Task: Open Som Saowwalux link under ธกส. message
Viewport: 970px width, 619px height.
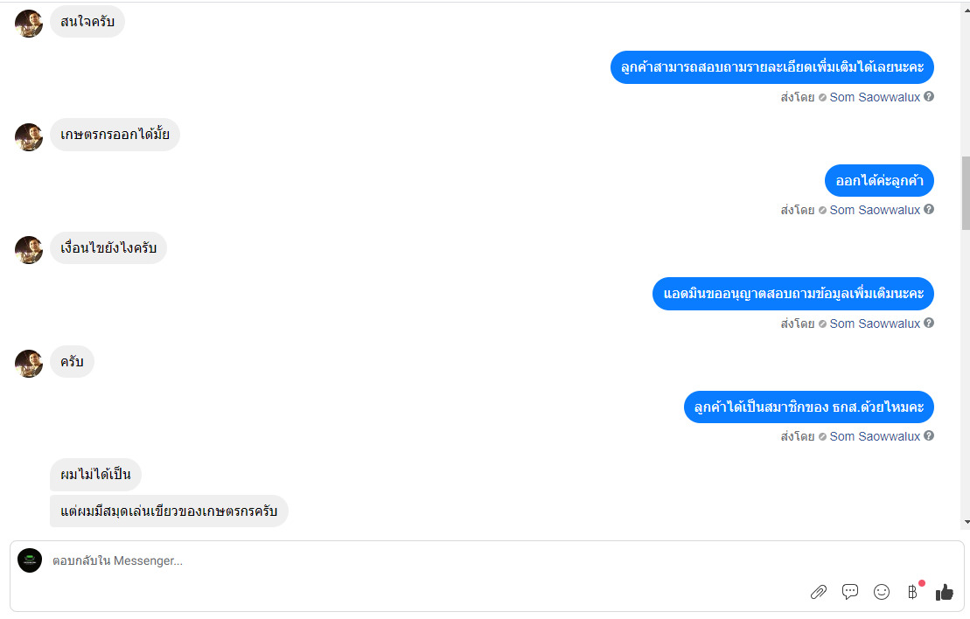Action: [875, 436]
